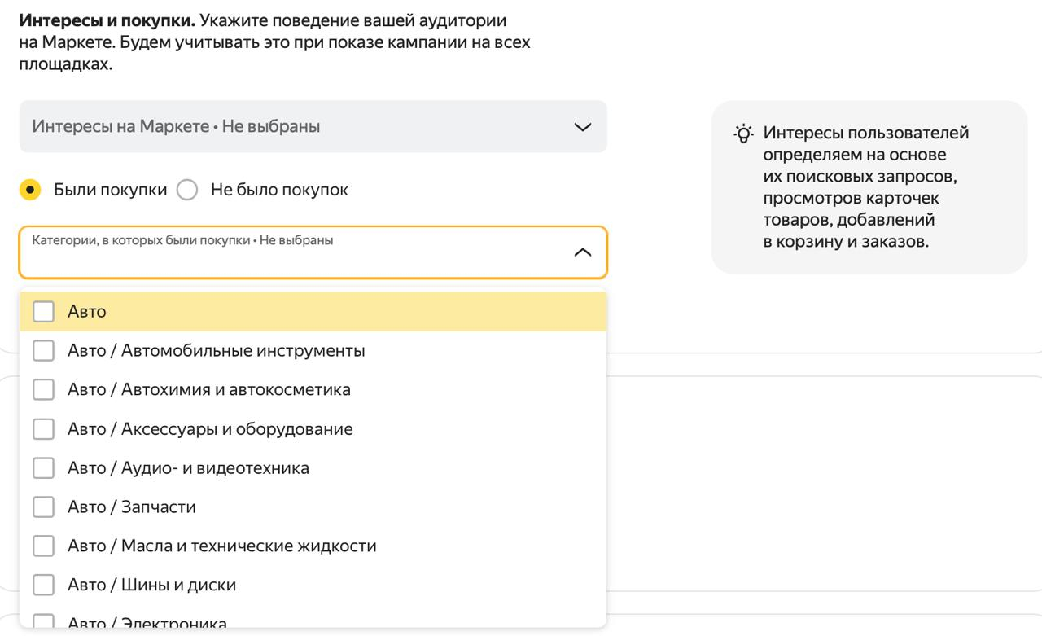1042x636 pixels.
Task: Expand the Интересы на Маркете dropdown
Action: [x=313, y=127]
